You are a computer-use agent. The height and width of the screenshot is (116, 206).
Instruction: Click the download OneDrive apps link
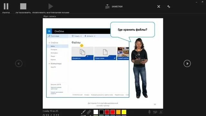pos(57,93)
